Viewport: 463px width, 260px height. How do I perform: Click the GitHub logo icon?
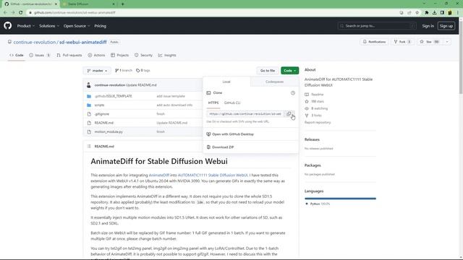(8, 26)
